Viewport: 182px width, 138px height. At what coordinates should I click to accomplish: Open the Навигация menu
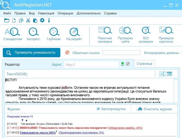[x=46, y=13]
